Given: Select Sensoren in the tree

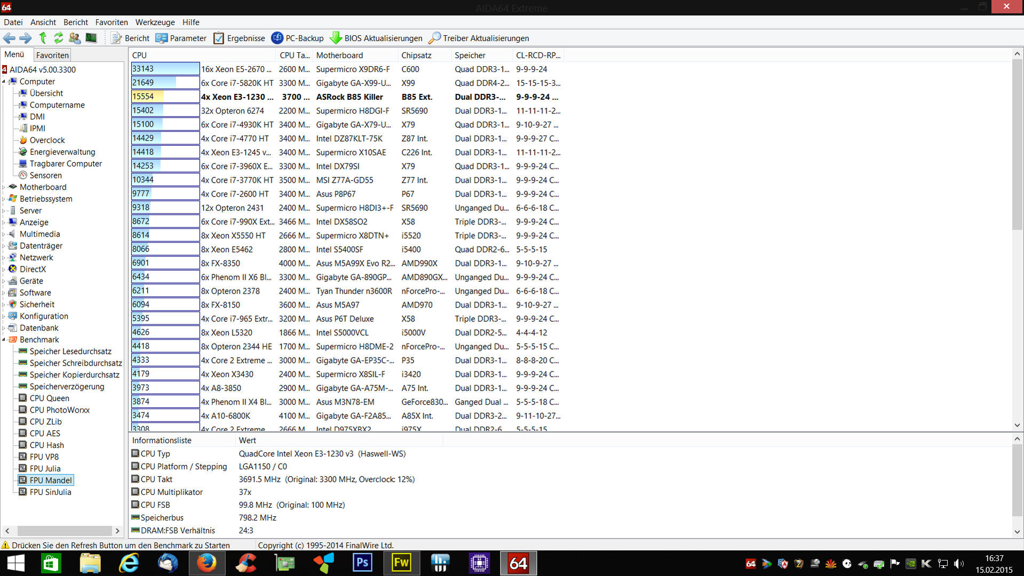Looking at the screenshot, I should 45,175.
